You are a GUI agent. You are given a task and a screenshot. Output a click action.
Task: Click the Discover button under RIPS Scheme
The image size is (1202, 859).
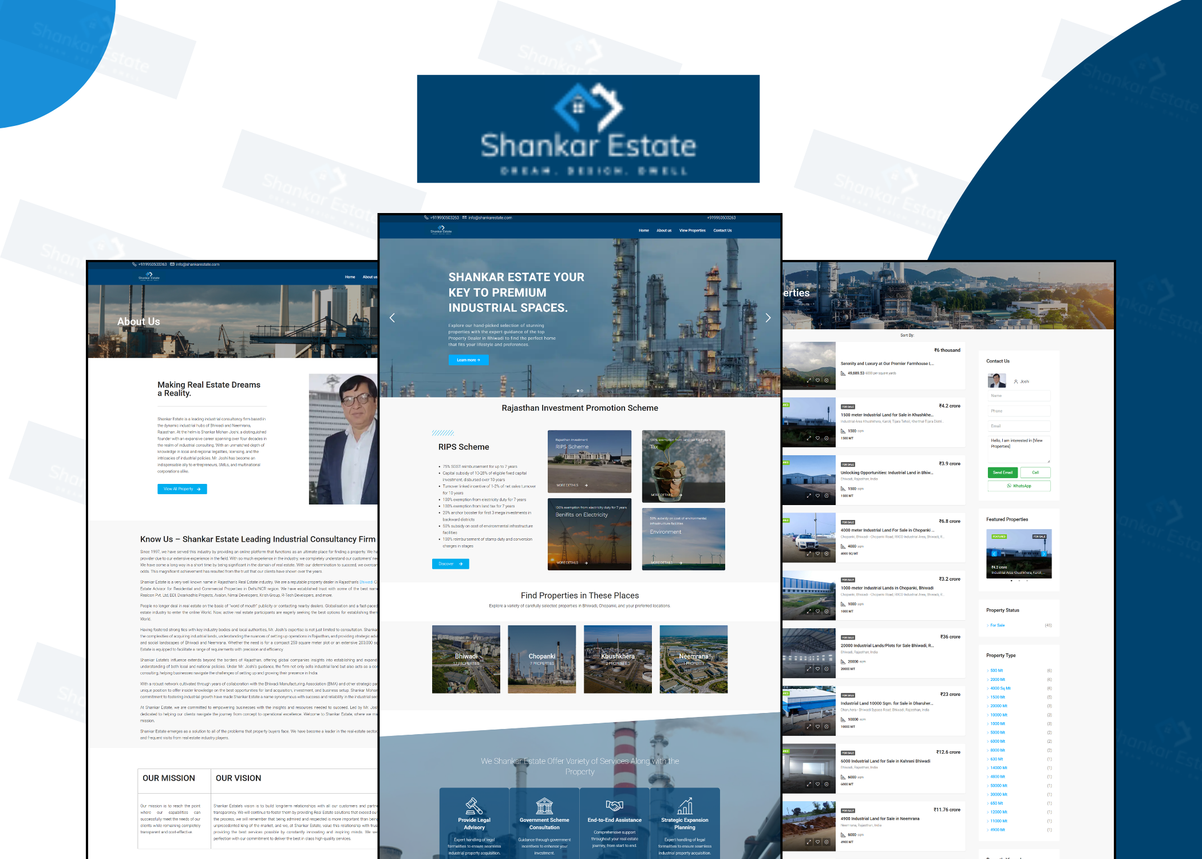click(450, 564)
